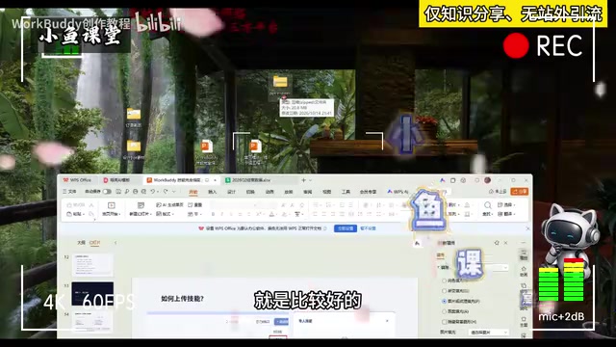Click the slideshow start icon in ribbon
This screenshot has width=616, height=347.
point(112,205)
